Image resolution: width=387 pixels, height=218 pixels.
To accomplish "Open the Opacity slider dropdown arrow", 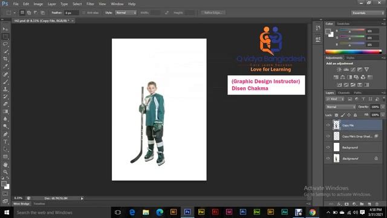I will pyautogui.click(x=383, y=107).
